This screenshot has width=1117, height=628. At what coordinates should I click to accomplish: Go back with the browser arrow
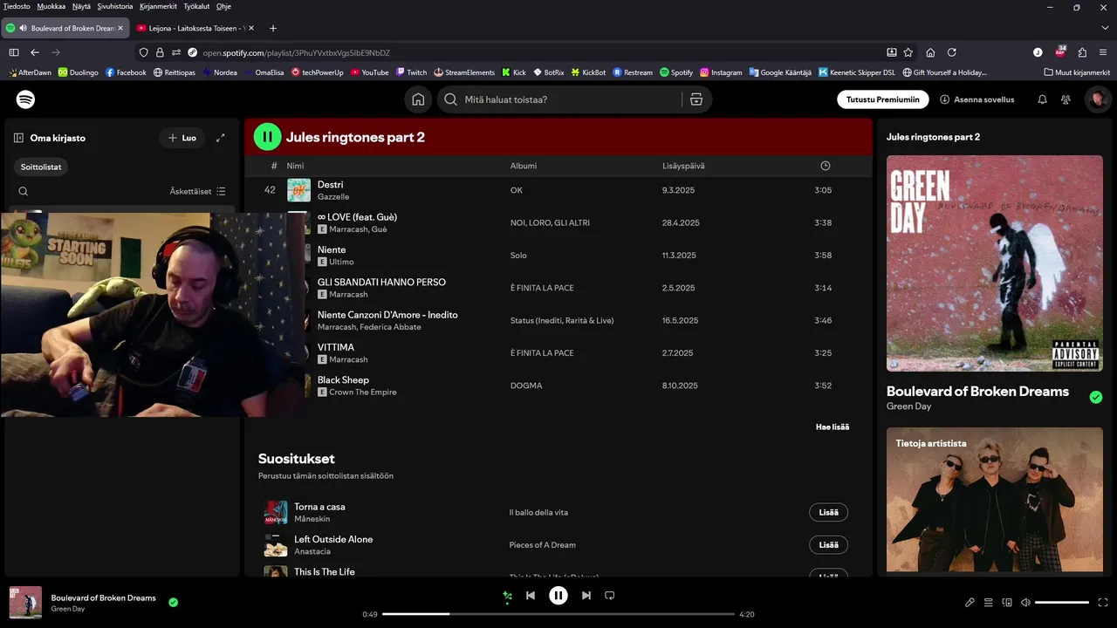click(x=35, y=52)
